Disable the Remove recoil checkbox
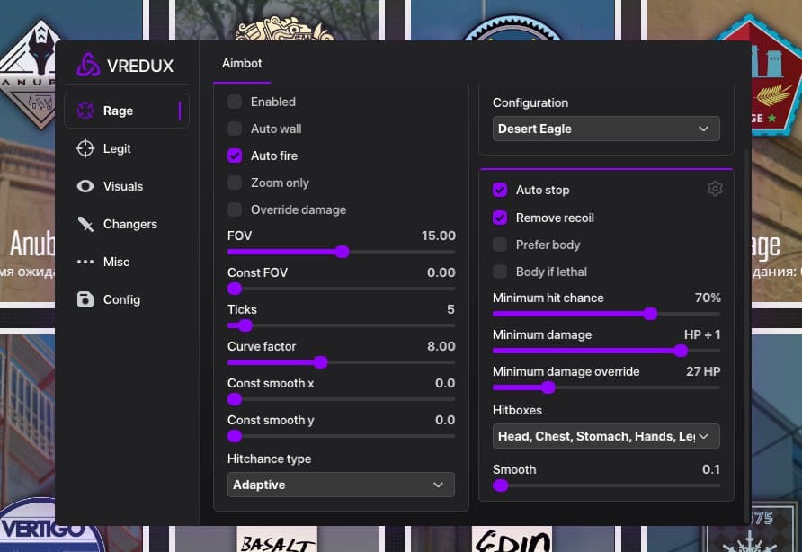 pyautogui.click(x=500, y=218)
